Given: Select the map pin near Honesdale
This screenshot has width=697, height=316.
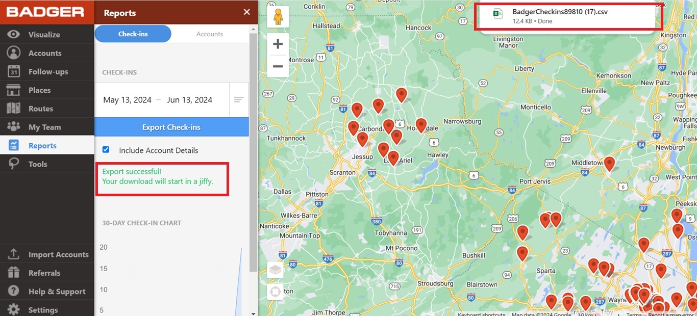Looking at the screenshot, I should (421, 125).
